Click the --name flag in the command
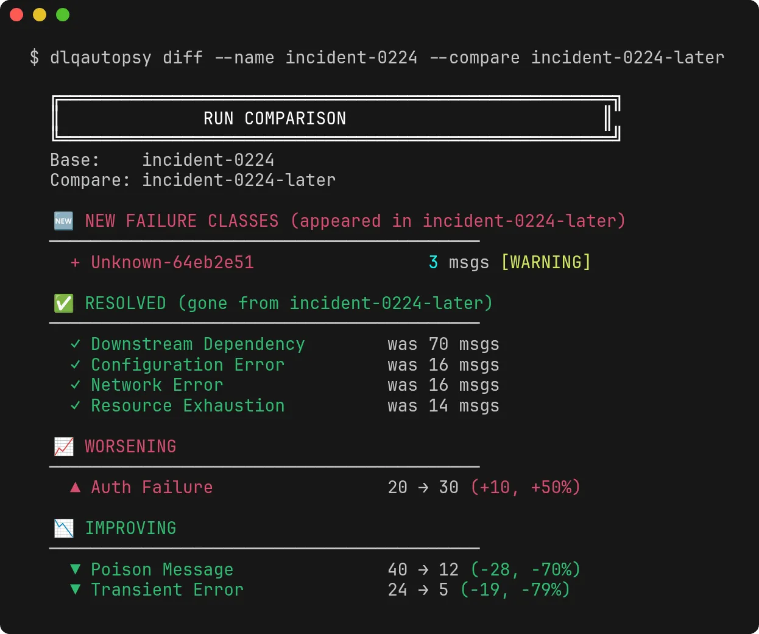This screenshot has width=759, height=634. [244, 57]
